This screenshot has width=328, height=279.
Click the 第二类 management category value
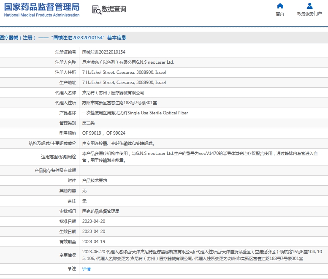88,123
